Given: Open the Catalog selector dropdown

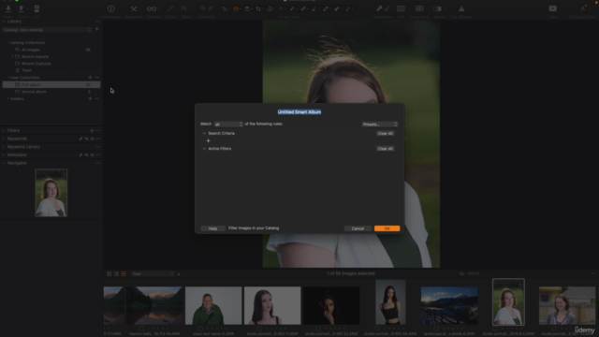Looking at the screenshot, I should [47, 30].
